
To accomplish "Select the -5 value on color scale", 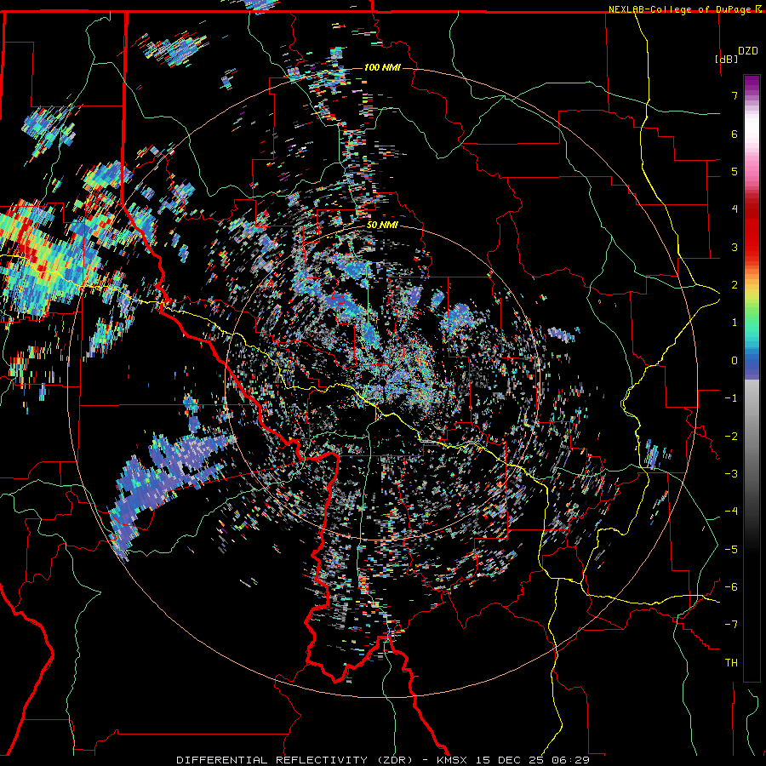I will (731, 550).
